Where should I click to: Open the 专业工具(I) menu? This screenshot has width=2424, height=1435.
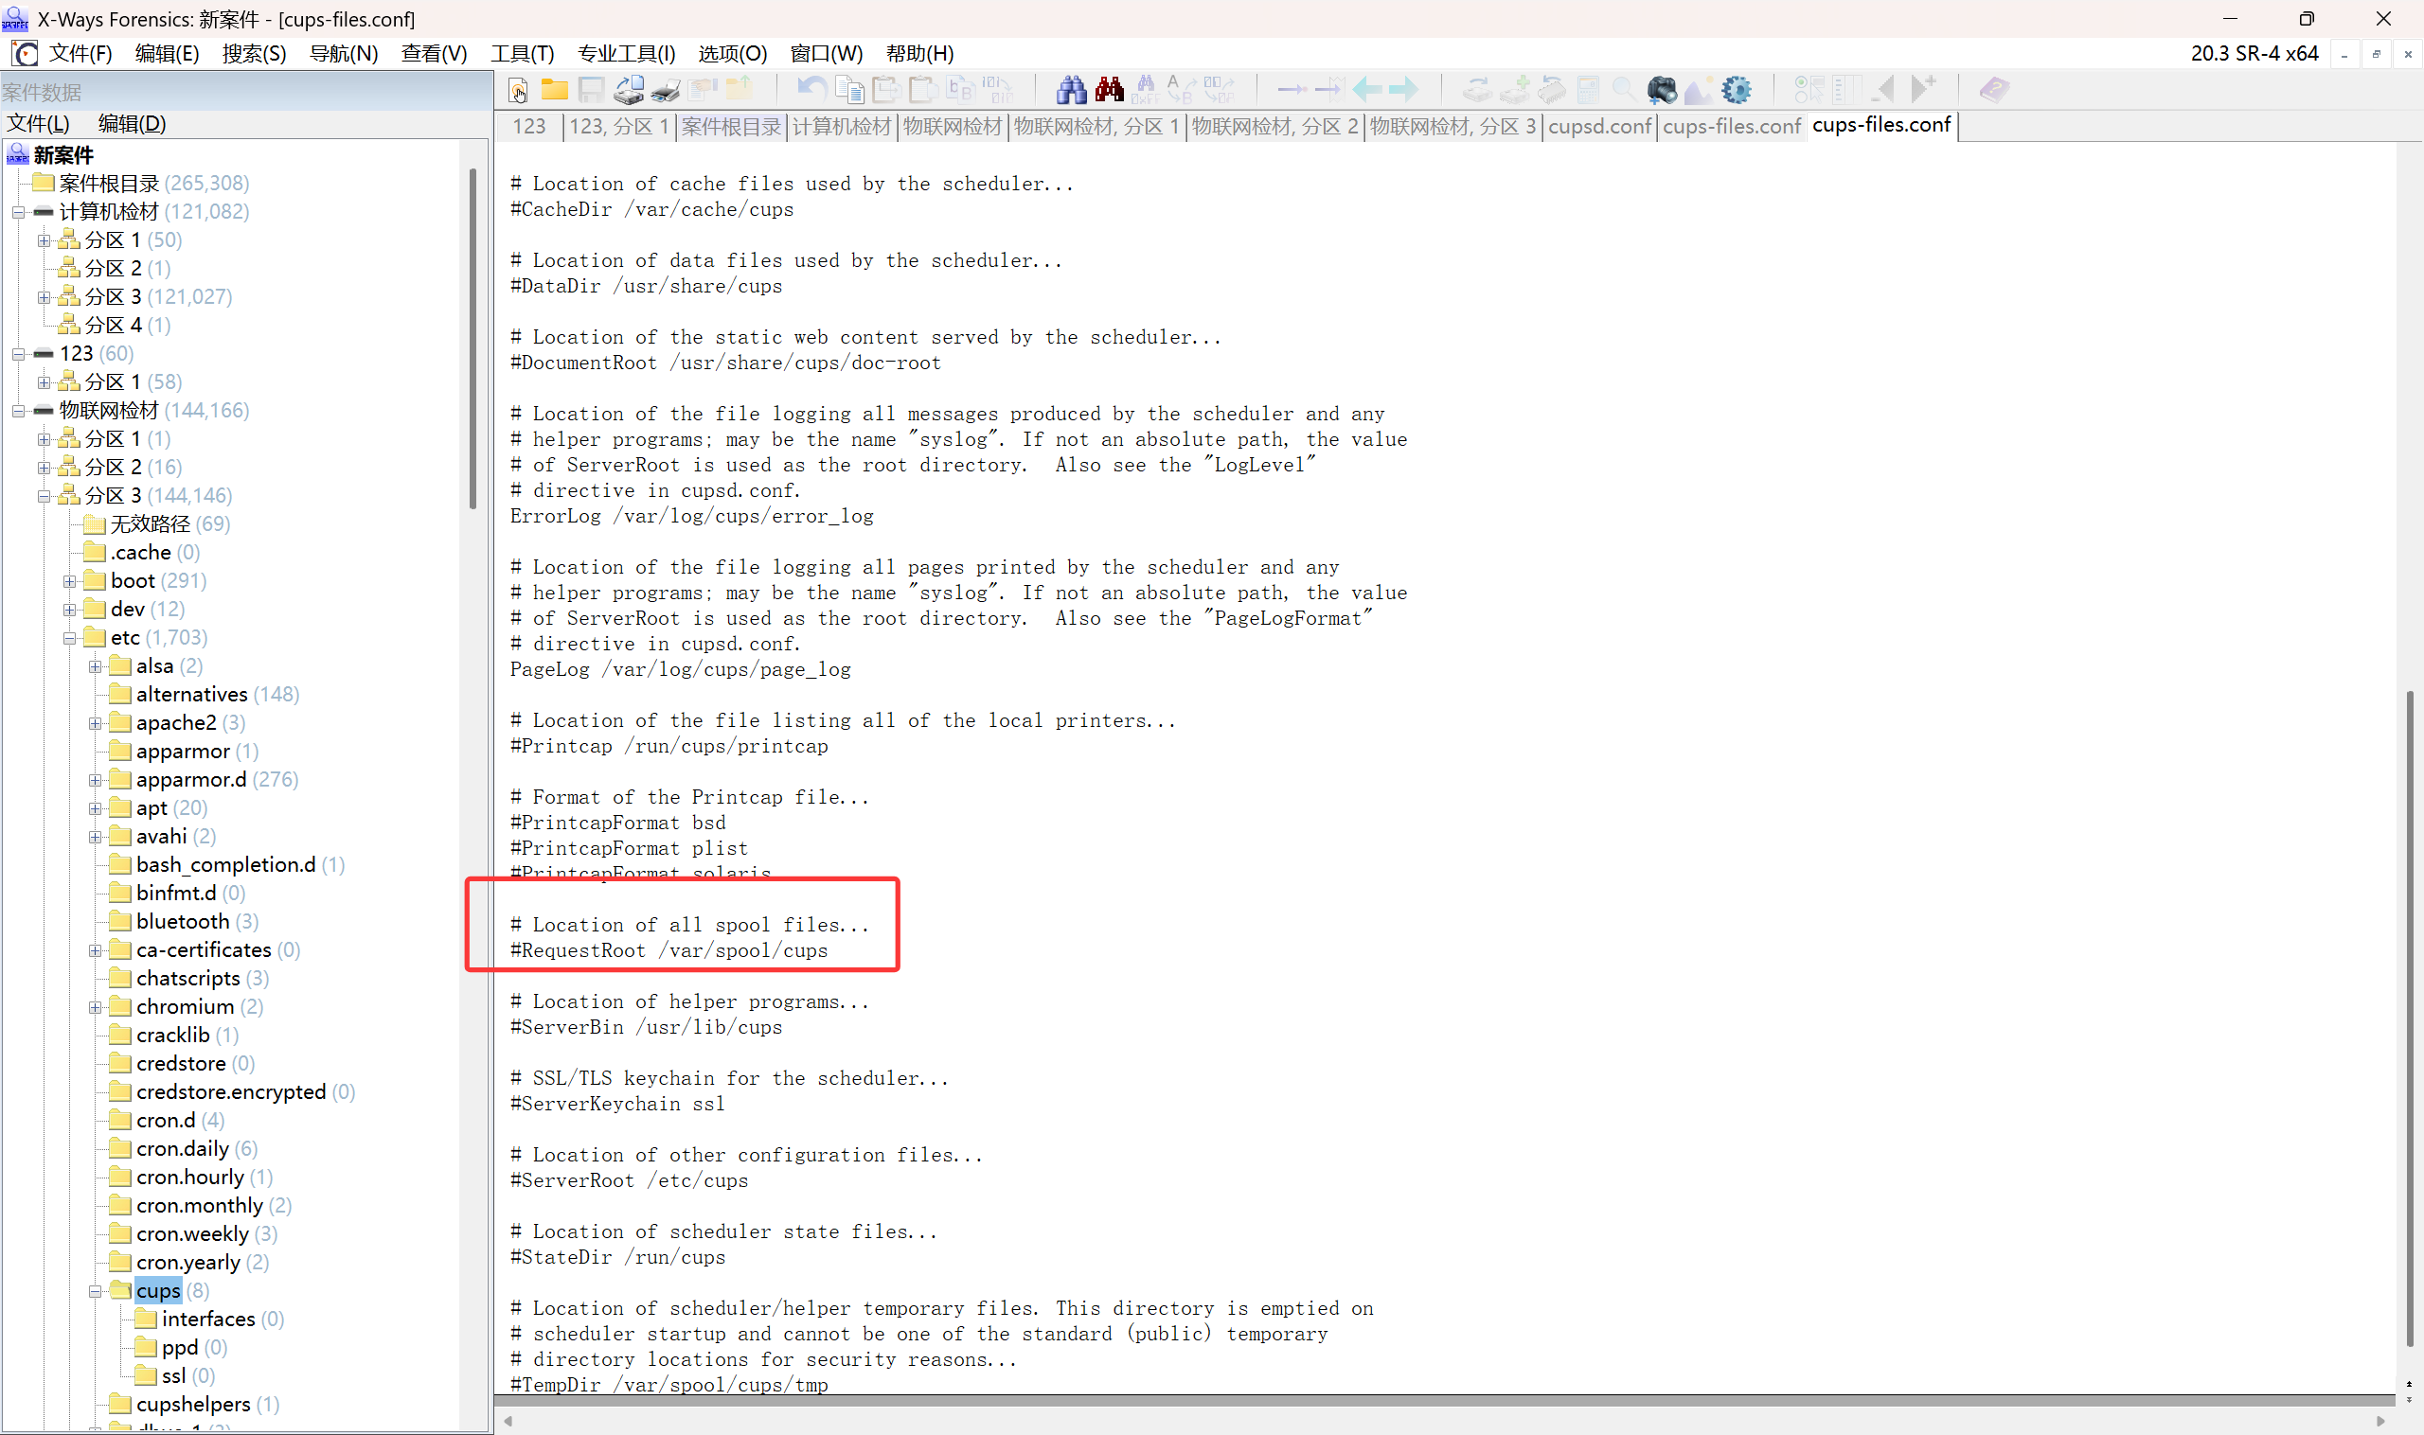tap(626, 53)
